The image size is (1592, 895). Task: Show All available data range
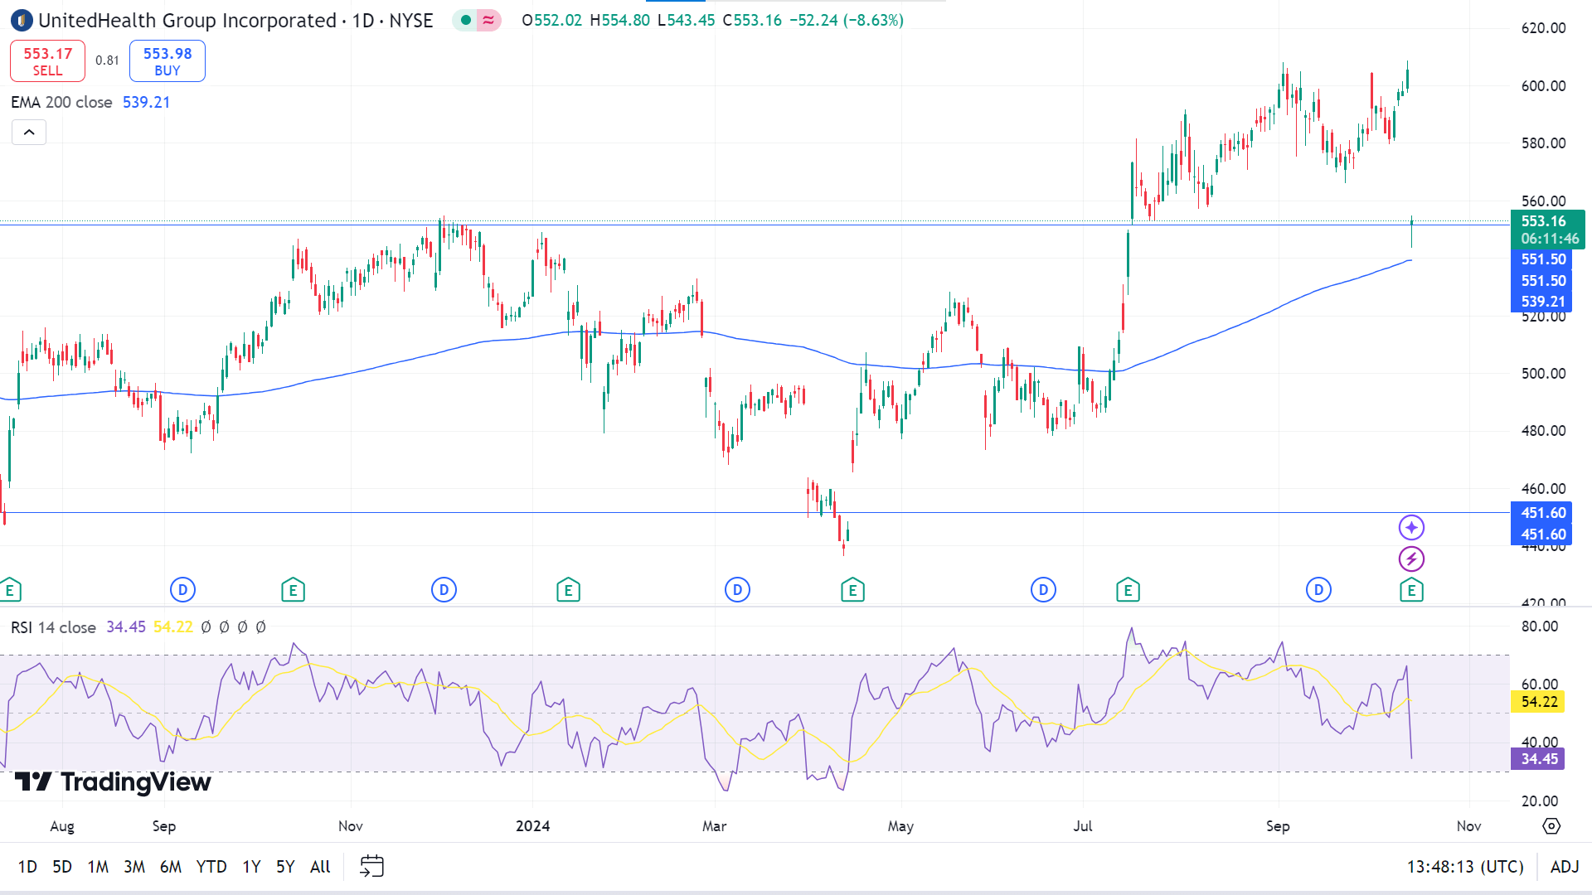[x=320, y=867]
